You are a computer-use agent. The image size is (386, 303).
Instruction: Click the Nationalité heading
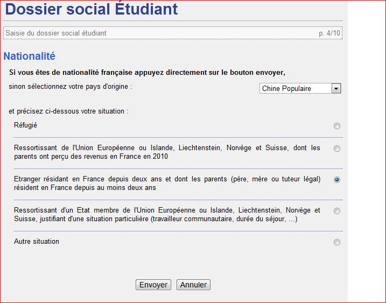[x=29, y=56]
